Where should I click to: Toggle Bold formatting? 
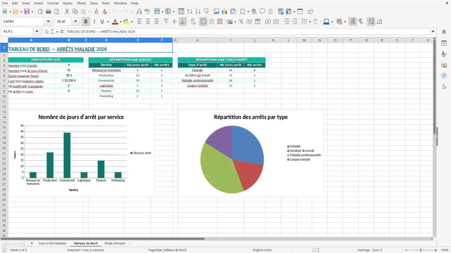click(x=86, y=22)
